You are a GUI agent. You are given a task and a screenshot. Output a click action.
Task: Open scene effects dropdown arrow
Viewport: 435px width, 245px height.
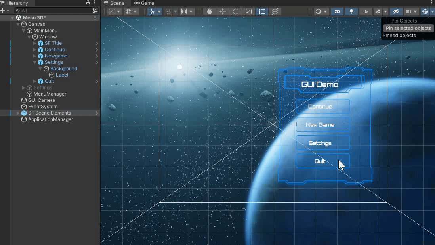point(385,11)
